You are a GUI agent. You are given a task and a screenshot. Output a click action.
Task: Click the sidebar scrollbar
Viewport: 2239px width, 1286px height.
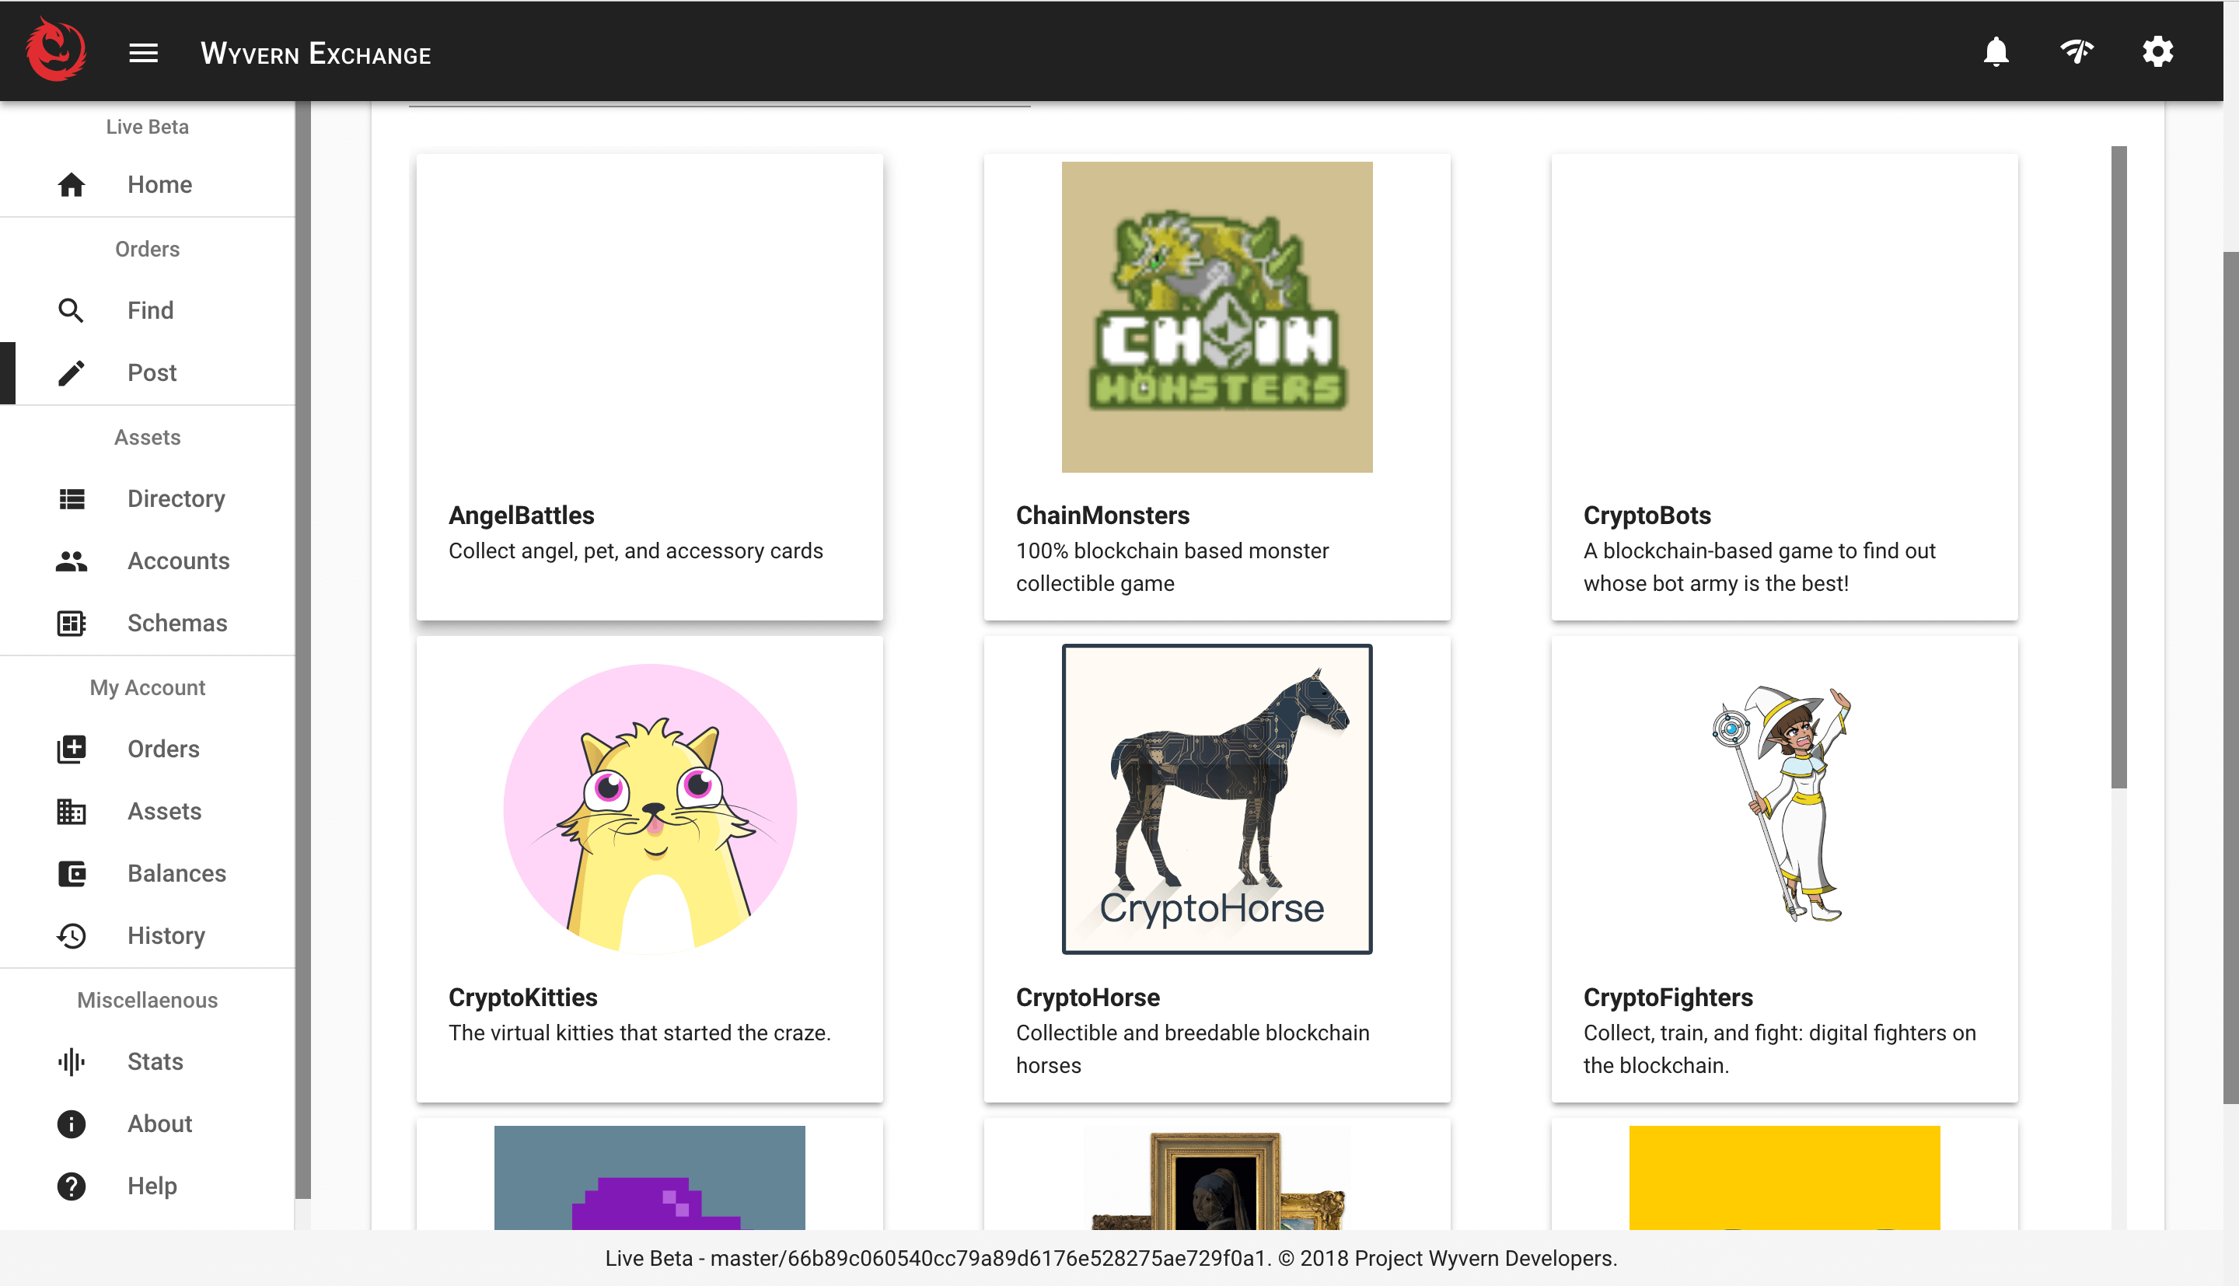303,649
